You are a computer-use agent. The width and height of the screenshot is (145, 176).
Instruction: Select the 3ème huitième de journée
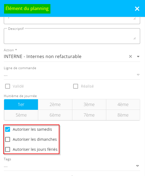[89, 104]
